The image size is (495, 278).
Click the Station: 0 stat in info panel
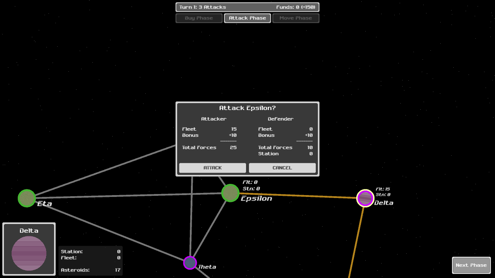click(x=91, y=252)
